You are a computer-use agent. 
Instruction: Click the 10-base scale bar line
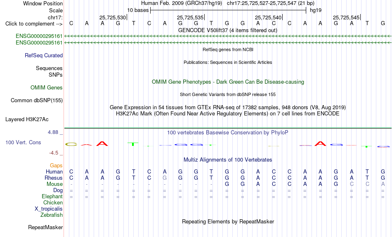(x=228, y=10)
